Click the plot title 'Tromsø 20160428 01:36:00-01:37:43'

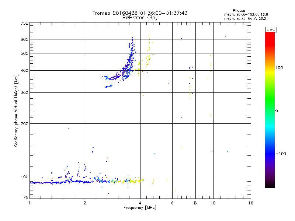pos(140,13)
